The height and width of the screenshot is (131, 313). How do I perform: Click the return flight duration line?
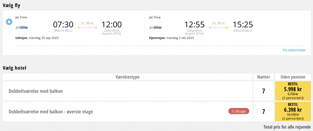(x=219, y=27)
